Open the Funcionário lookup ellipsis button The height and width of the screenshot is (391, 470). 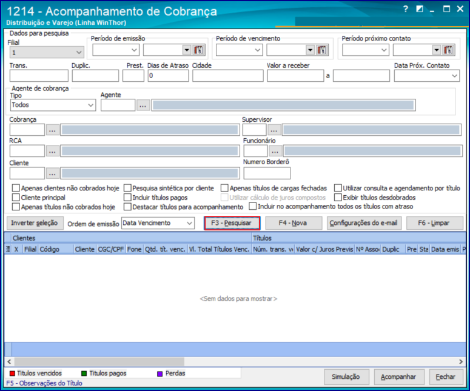click(275, 151)
